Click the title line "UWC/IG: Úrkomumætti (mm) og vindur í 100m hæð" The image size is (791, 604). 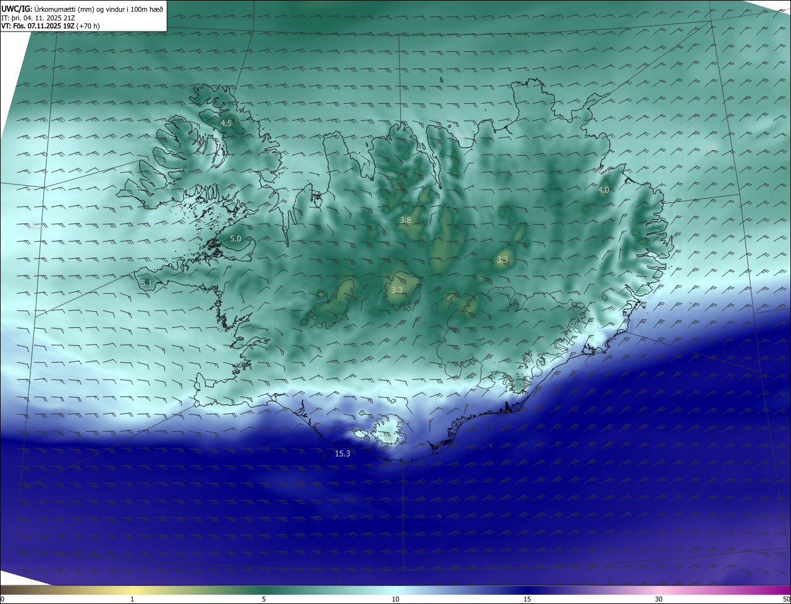(x=82, y=9)
